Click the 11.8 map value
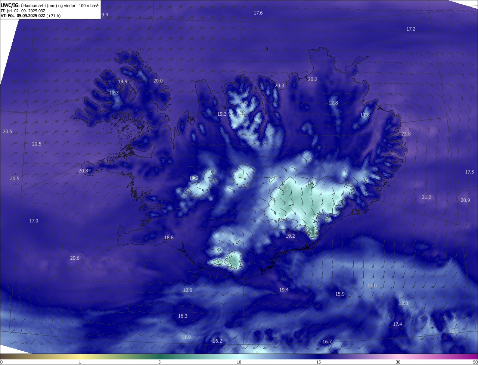The width and height of the screenshot is (478, 365). [x=365, y=115]
